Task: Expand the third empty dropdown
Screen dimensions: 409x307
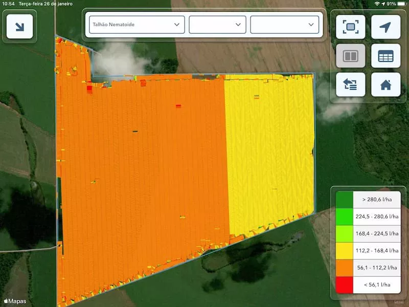Action: tap(285, 25)
